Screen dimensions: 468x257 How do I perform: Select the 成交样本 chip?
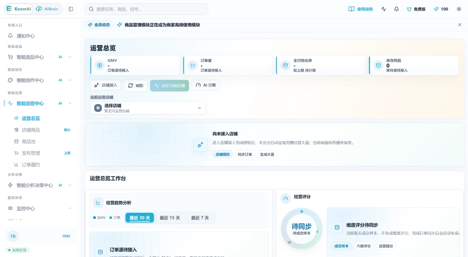tap(341, 246)
